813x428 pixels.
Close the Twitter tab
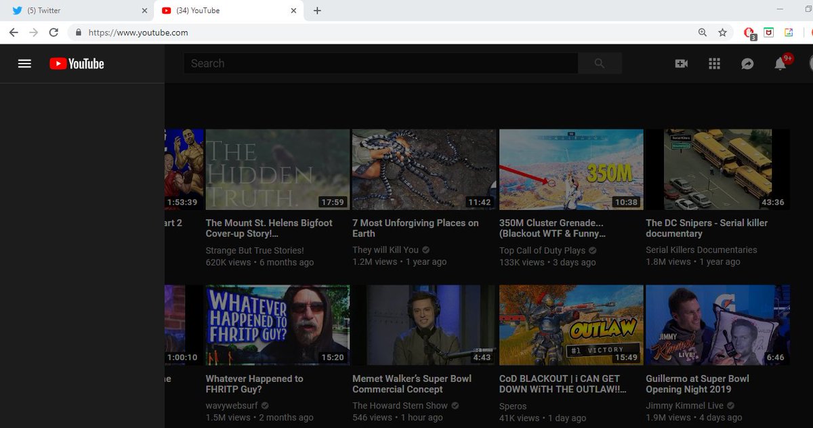point(144,11)
